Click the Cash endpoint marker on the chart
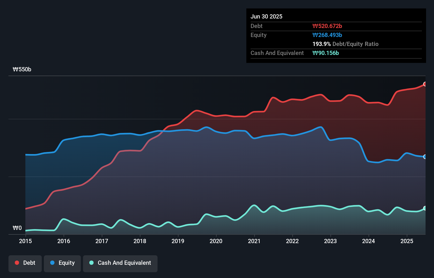The image size is (434, 278). coord(425,208)
